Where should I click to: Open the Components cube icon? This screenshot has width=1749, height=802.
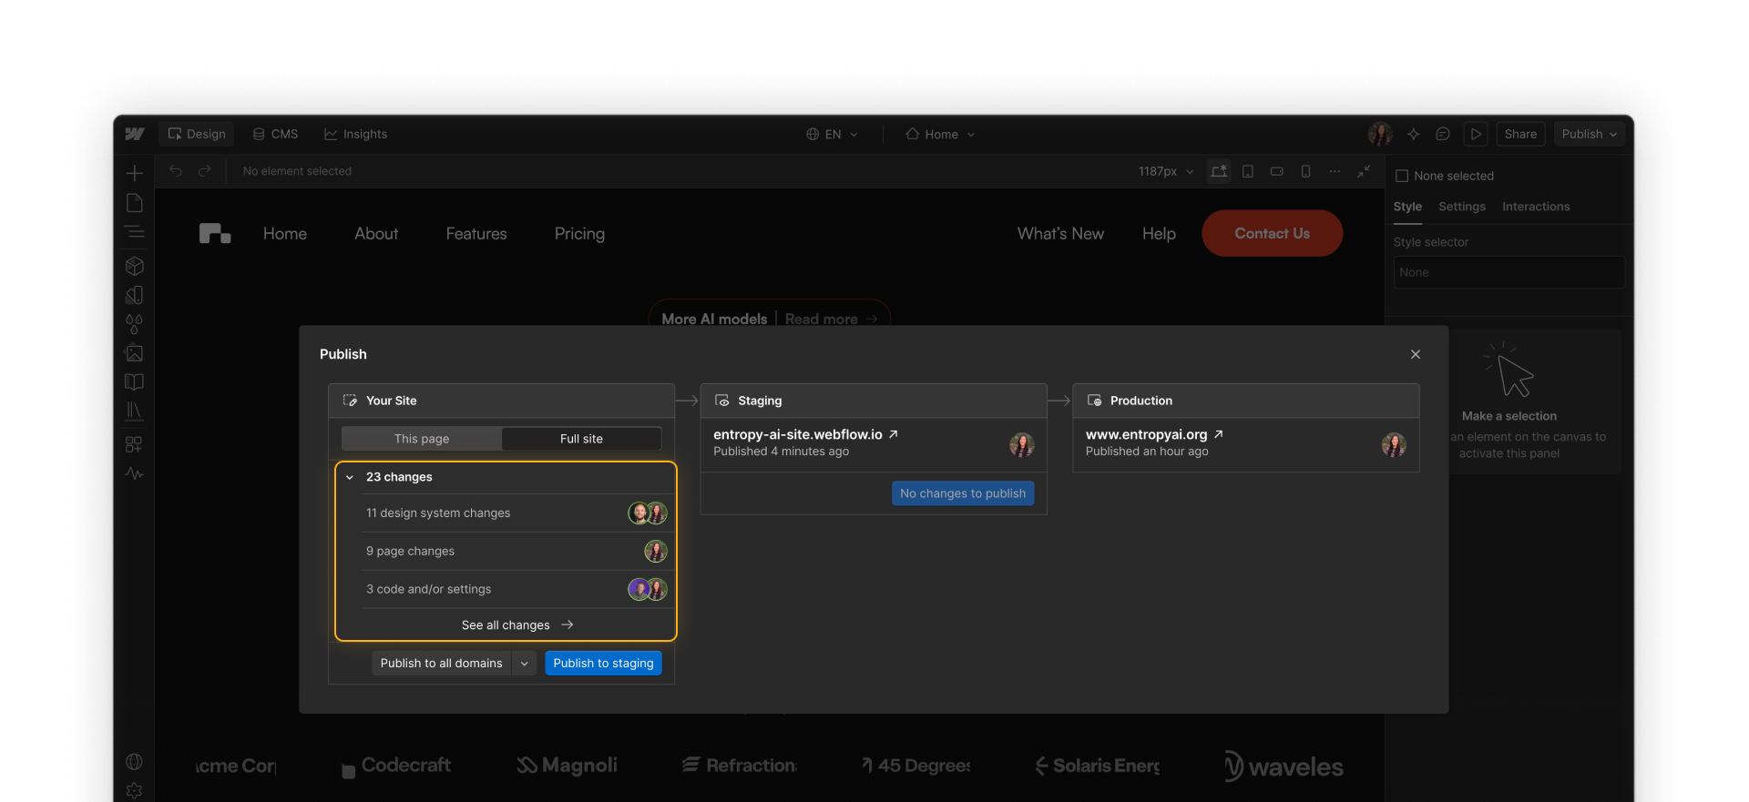coord(135,266)
